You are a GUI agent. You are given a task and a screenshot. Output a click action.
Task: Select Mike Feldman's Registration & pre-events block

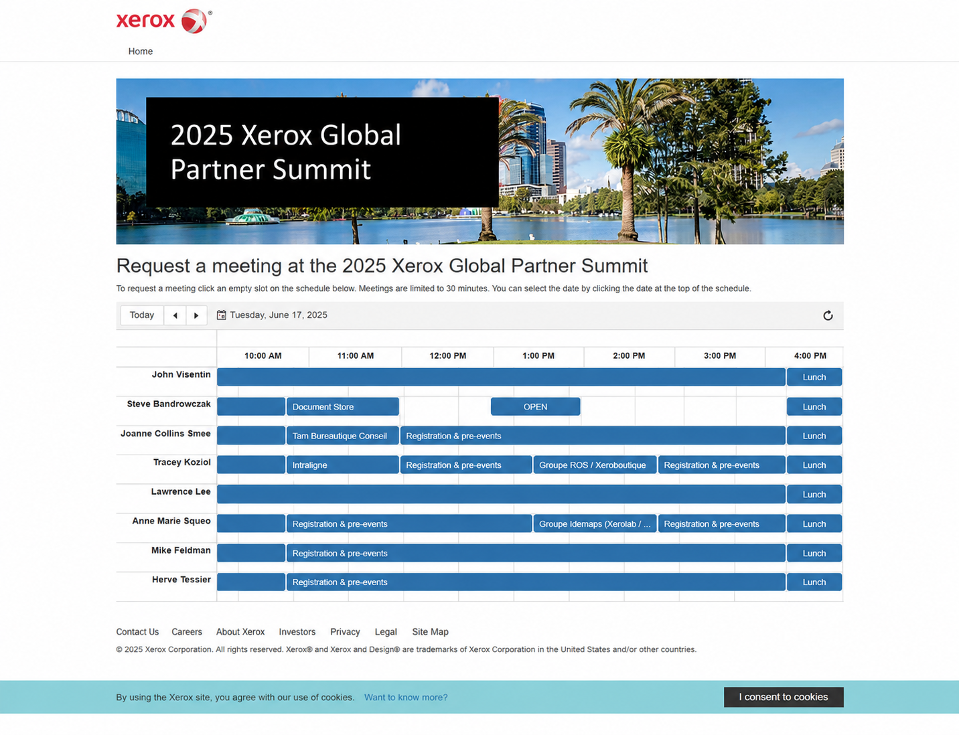pyautogui.click(x=536, y=554)
